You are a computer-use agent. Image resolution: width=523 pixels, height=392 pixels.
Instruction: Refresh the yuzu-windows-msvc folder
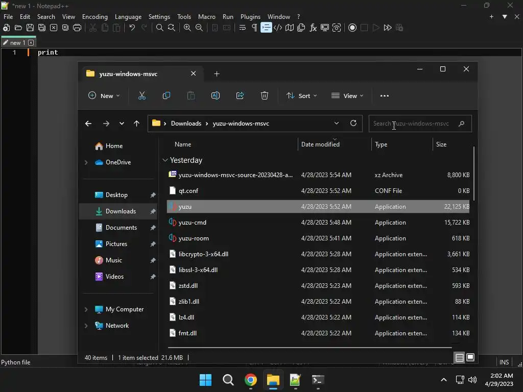[x=353, y=124]
